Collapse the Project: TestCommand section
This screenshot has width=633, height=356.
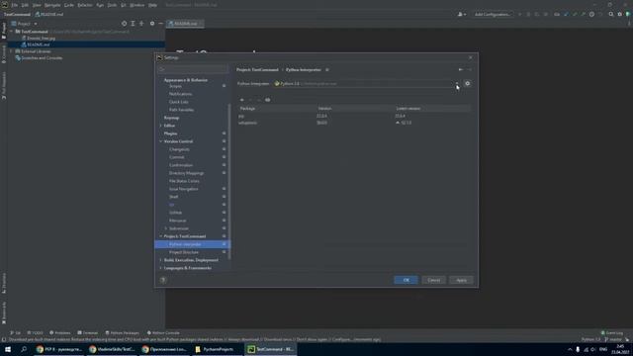(x=161, y=236)
